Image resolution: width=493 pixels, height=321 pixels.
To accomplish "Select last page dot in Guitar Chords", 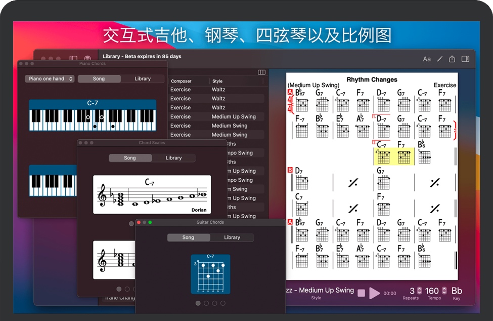I will [223, 303].
